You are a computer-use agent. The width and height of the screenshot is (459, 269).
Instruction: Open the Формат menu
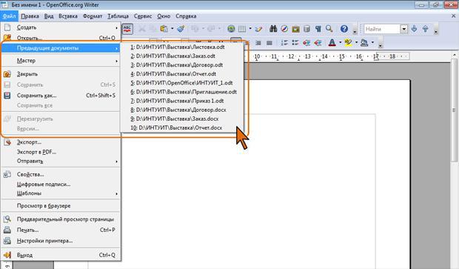[93, 16]
